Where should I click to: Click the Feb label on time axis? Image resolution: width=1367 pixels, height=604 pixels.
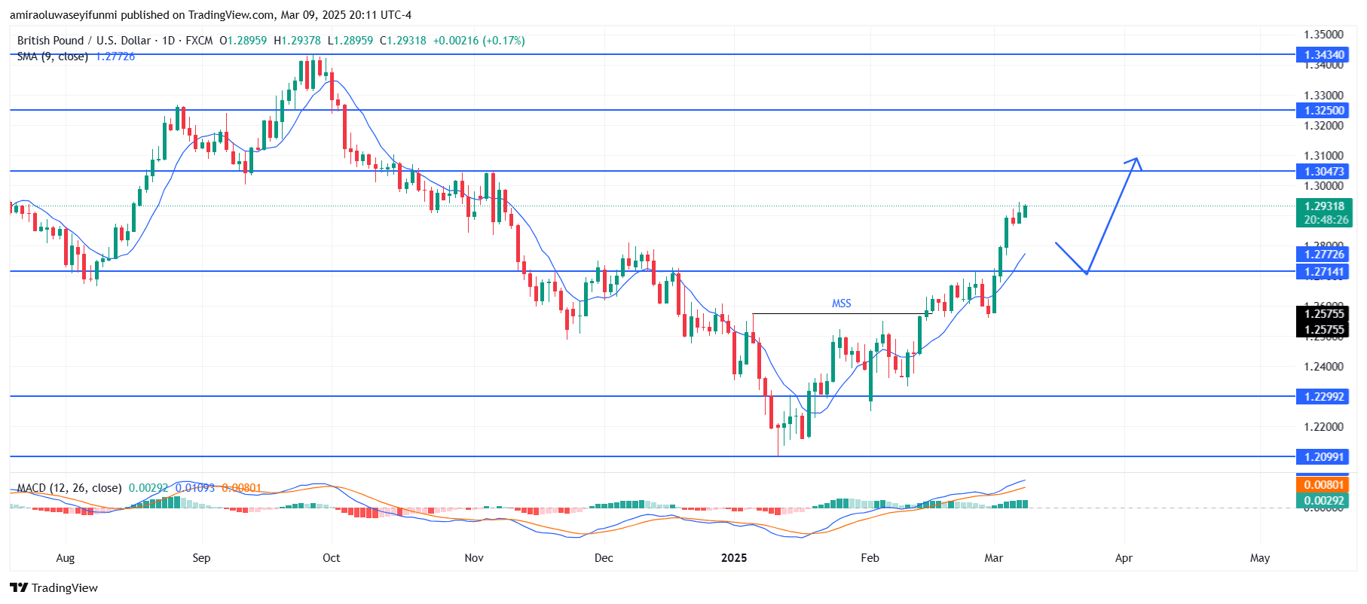point(870,558)
